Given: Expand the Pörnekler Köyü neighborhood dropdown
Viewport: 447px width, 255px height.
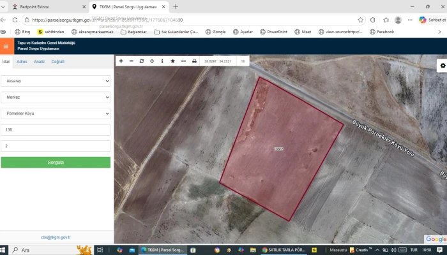Looking at the screenshot, I should 56,113.
